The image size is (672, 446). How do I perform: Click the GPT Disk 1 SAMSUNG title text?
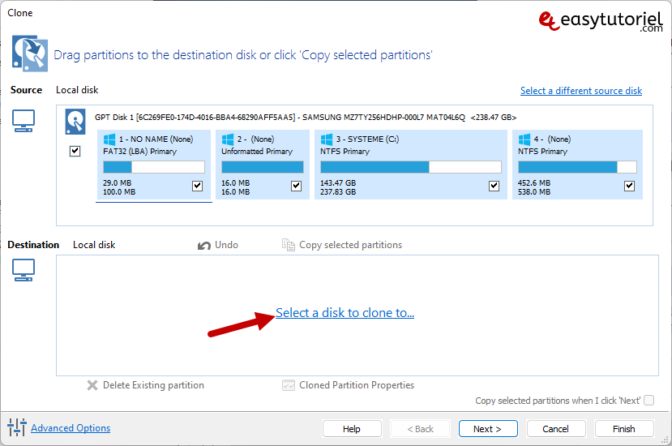(x=306, y=117)
